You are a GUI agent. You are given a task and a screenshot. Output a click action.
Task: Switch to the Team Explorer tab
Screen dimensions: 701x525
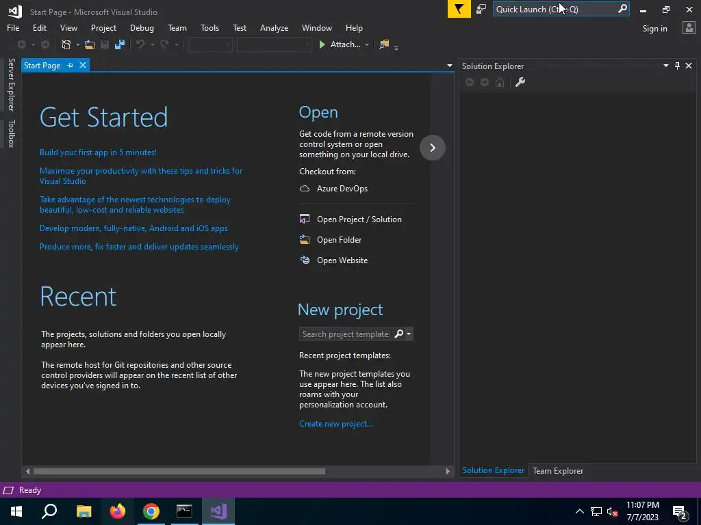pos(557,470)
